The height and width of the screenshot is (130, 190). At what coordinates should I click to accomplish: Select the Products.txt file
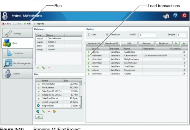(x=58, y=88)
